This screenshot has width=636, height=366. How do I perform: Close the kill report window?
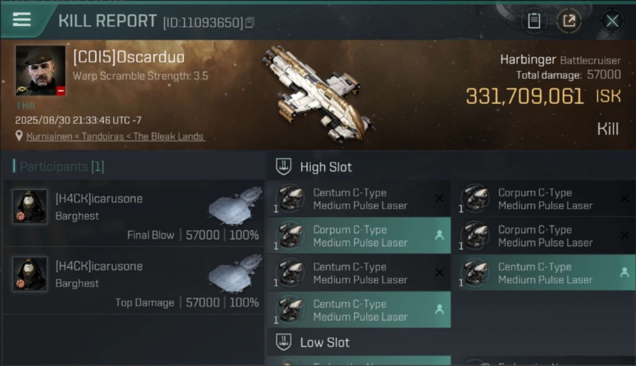pos(612,21)
